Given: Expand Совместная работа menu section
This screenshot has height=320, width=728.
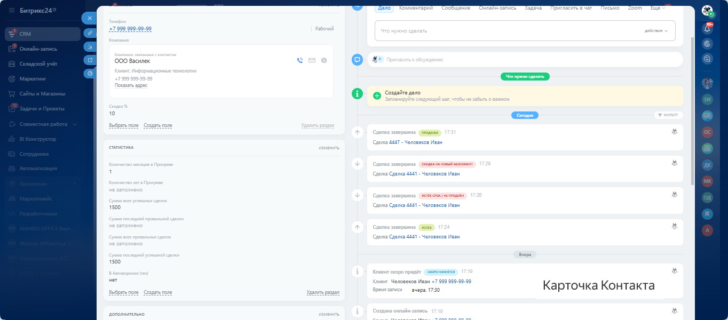Looking at the screenshot, I should pyautogui.click(x=75, y=124).
